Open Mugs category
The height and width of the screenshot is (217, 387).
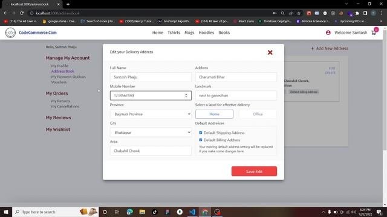pyautogui.click(x=189, y=33)
